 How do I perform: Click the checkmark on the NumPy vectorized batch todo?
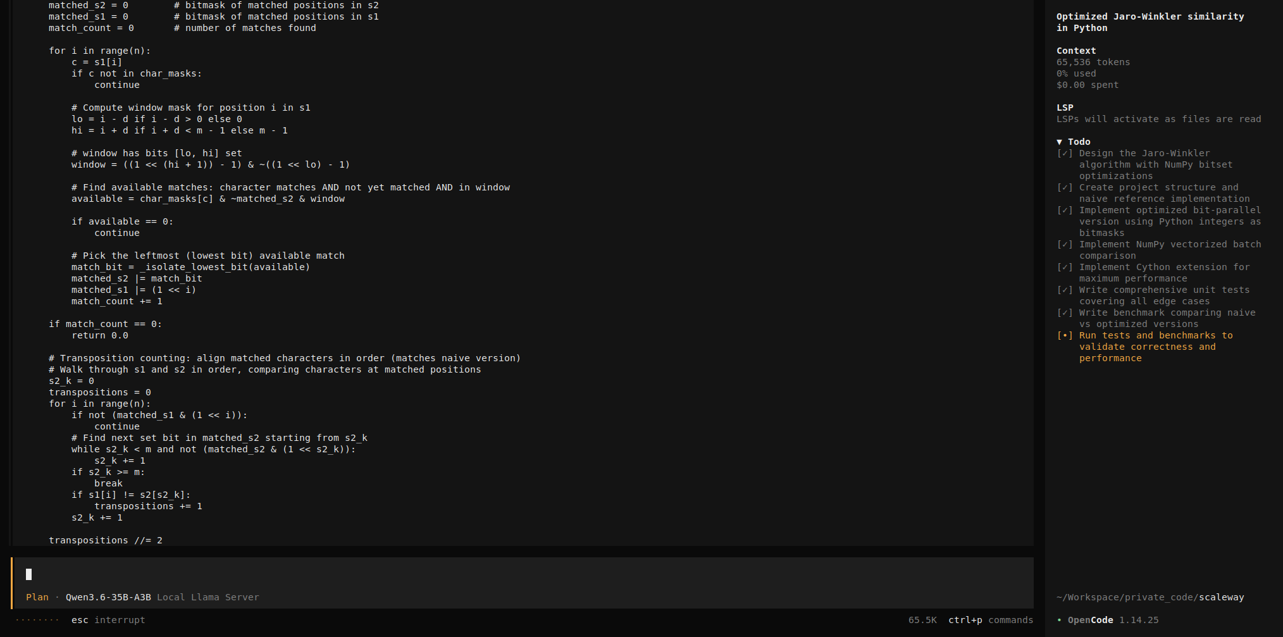pyautogui.click(x=1065, y=244)
